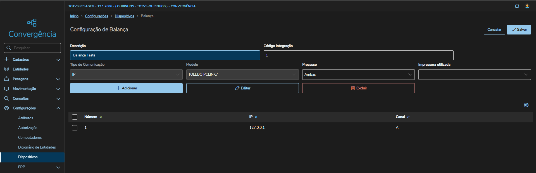
Task: Sort table by Número column
Action: 101,117
